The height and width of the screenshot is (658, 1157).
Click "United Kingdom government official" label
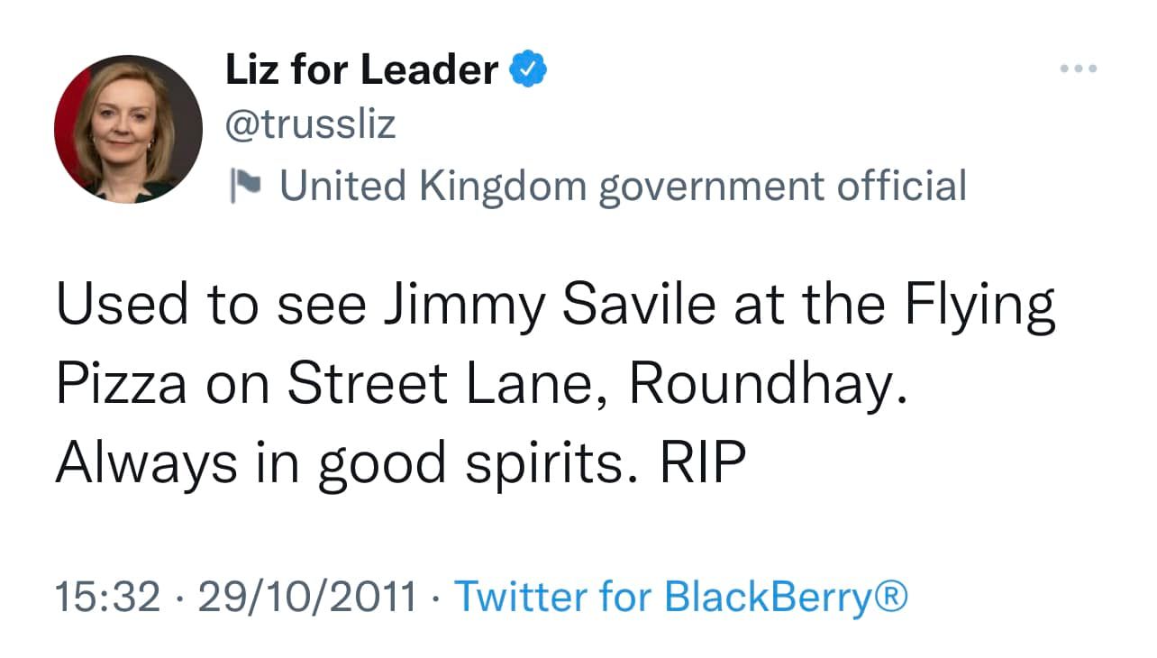pos(623,186)
